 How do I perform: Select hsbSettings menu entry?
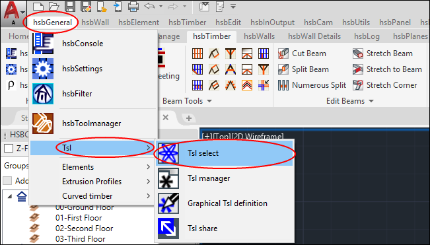93,69
